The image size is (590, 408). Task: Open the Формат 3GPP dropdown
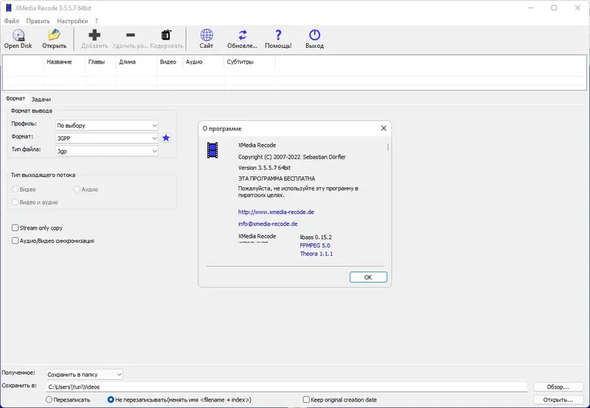click(x=107, y=138)
